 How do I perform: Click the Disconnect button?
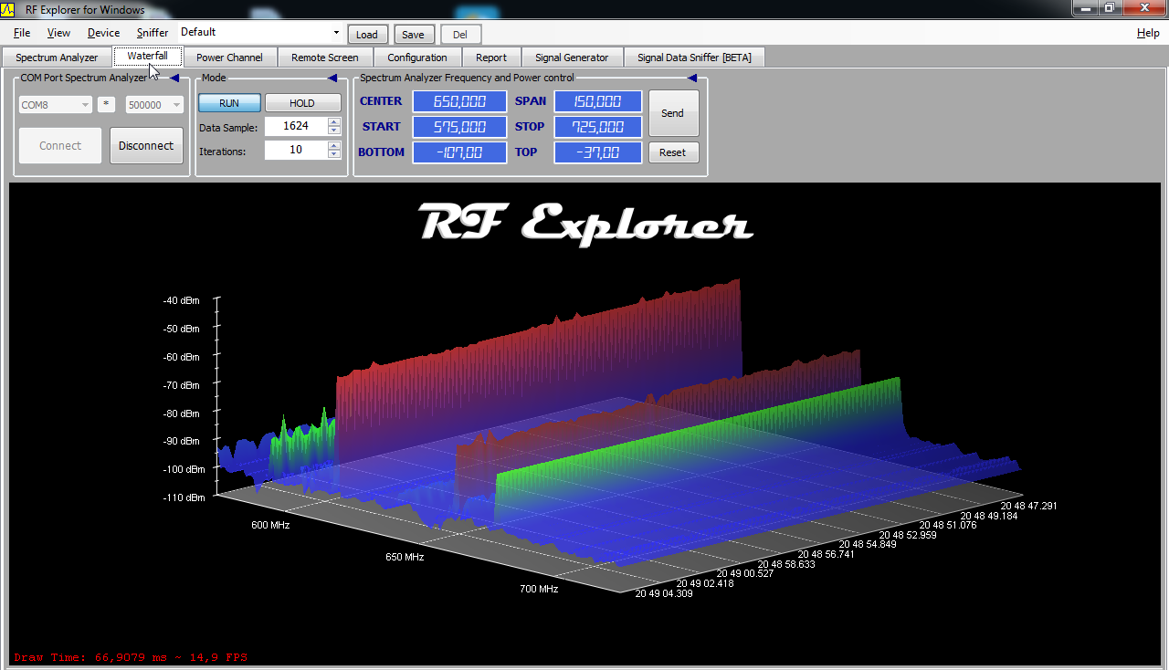146,145
